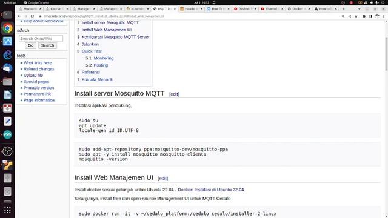
Task: Open the Docker: Instalasi di Ubuntu 22.04 link
Action: click(211, 190)
